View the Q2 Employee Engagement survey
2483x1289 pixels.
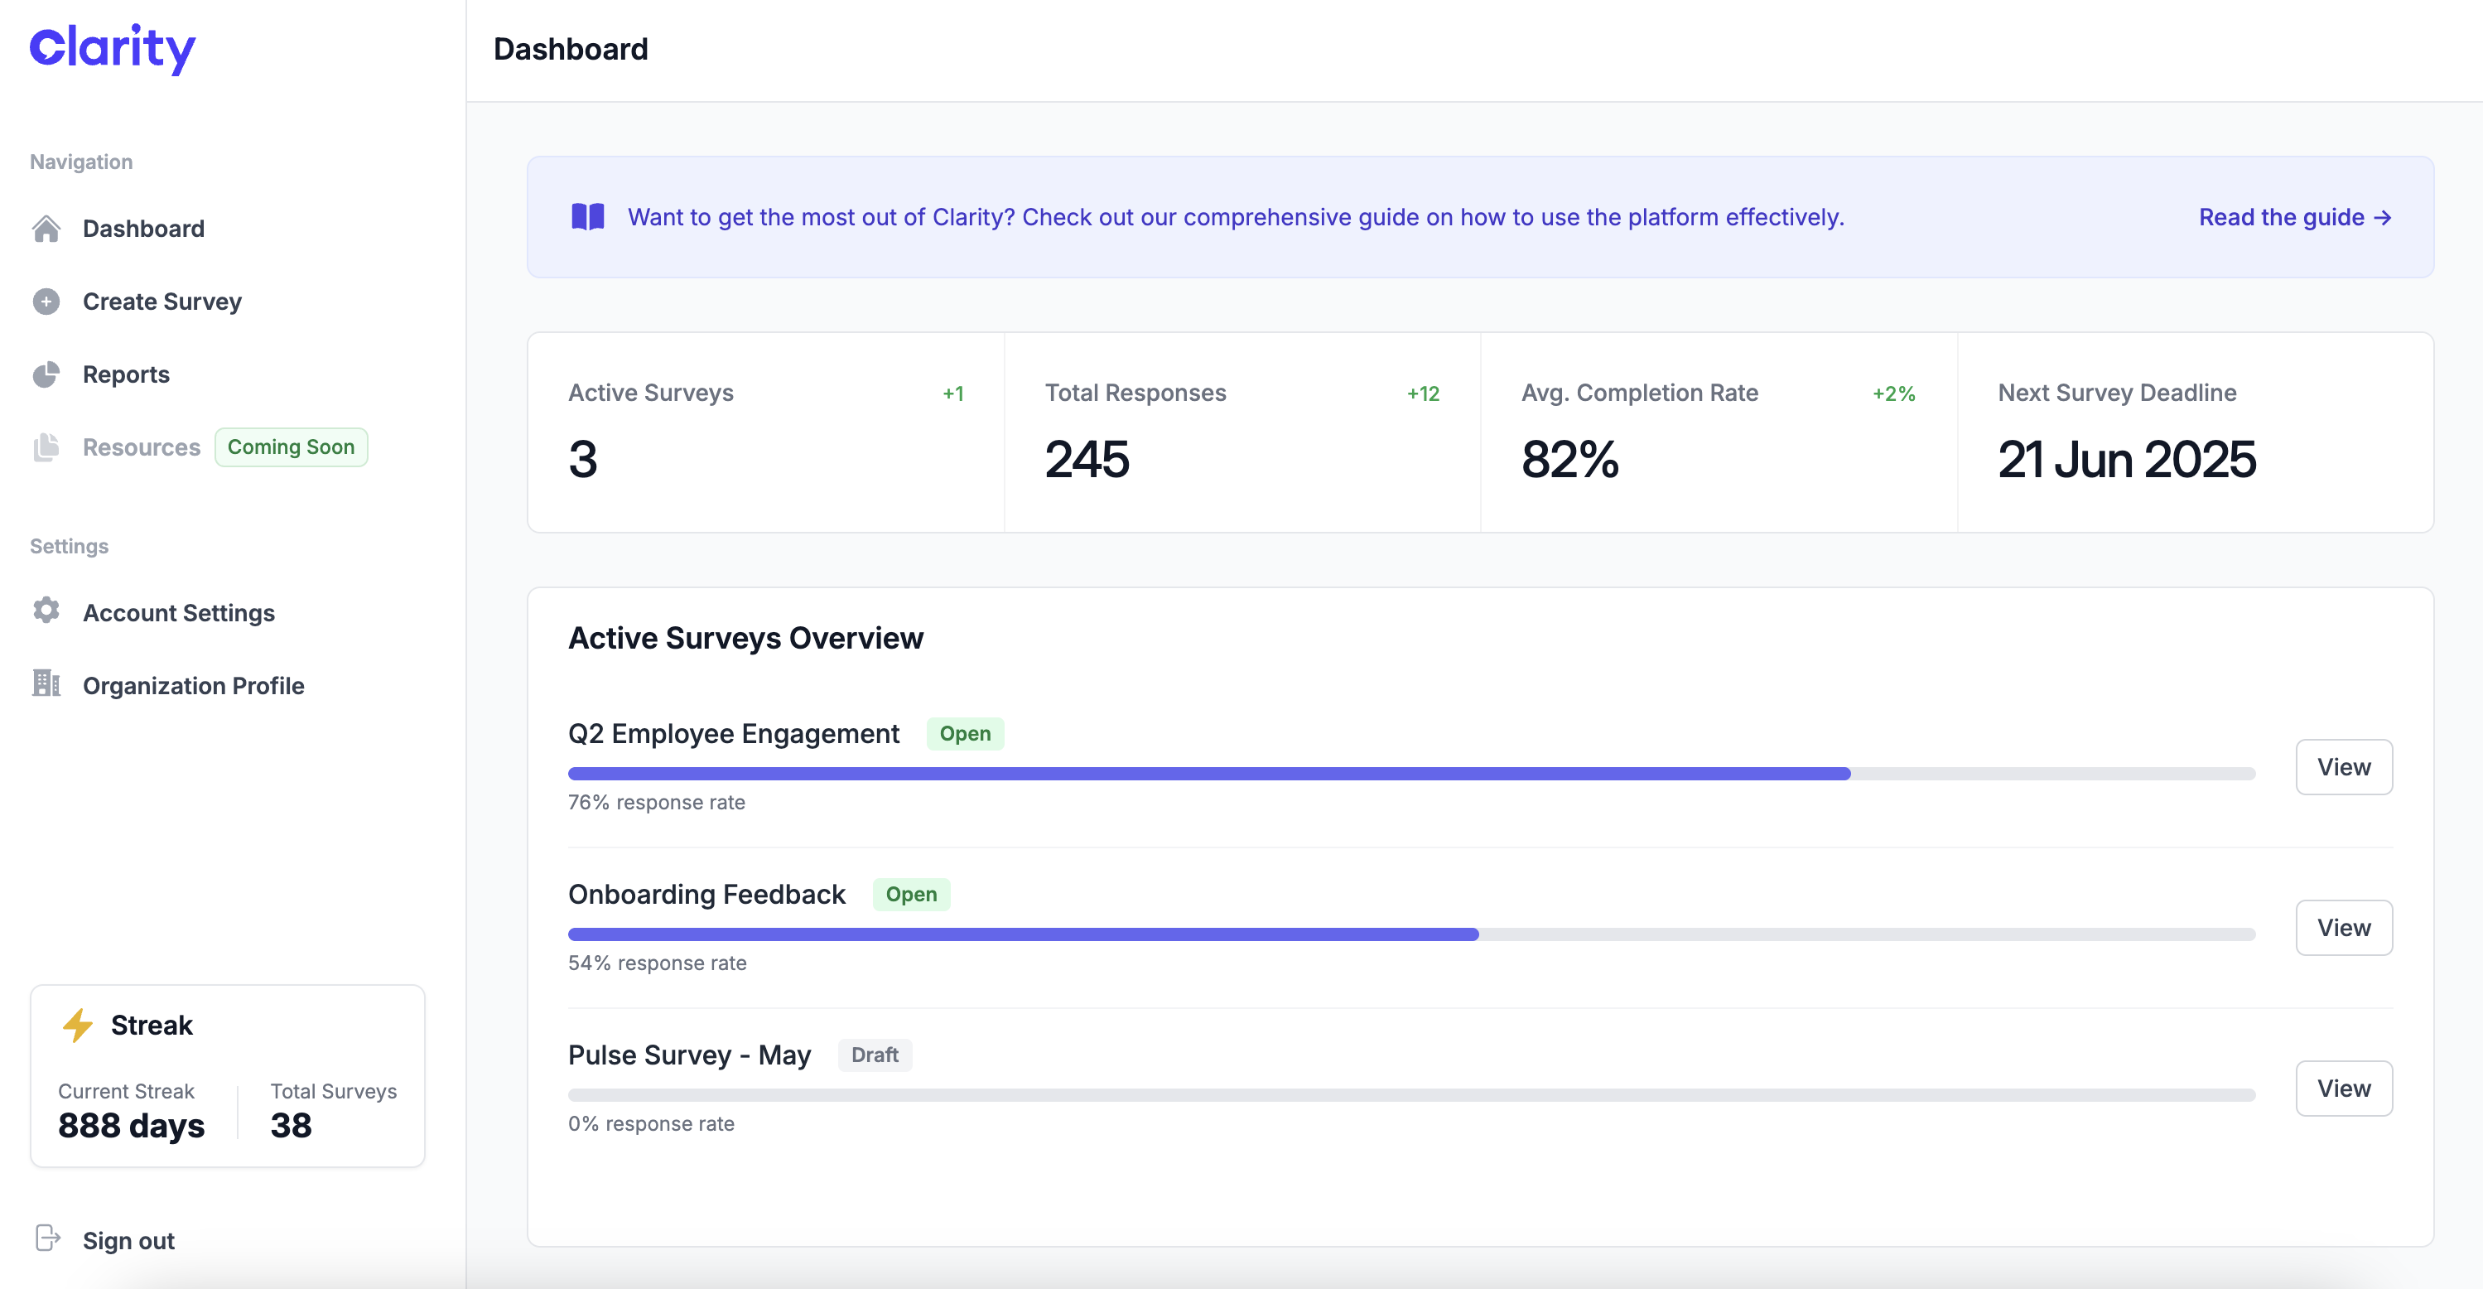tap(2343, 767)
